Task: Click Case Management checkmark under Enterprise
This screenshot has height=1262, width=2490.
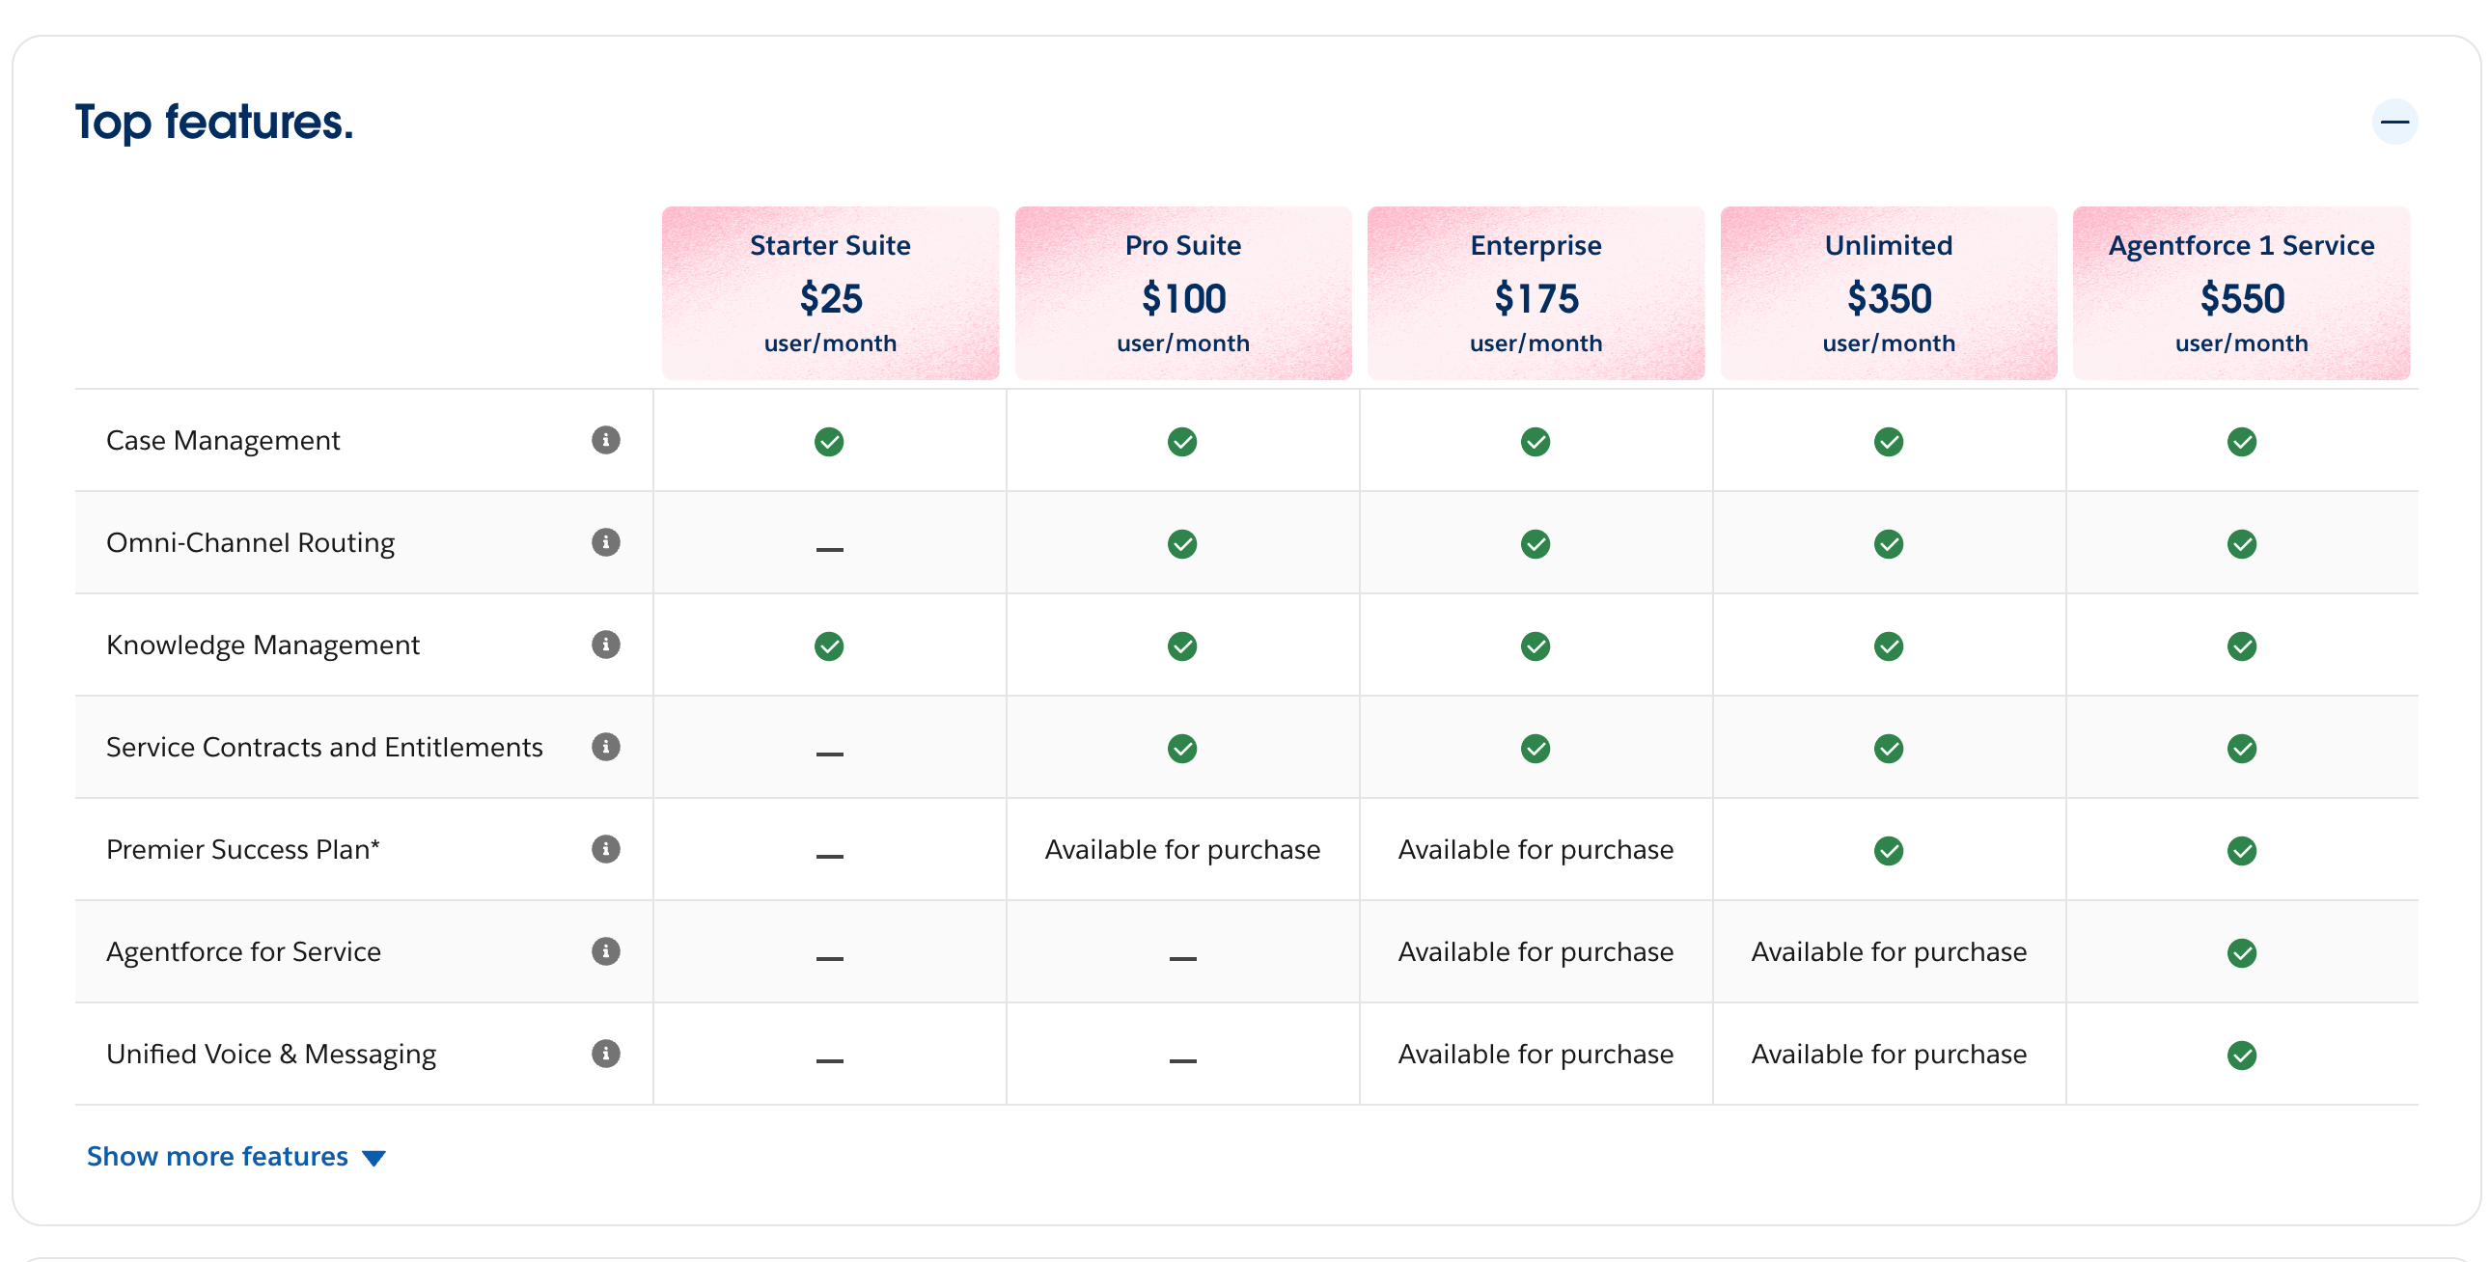Action: coord(1535,443)
